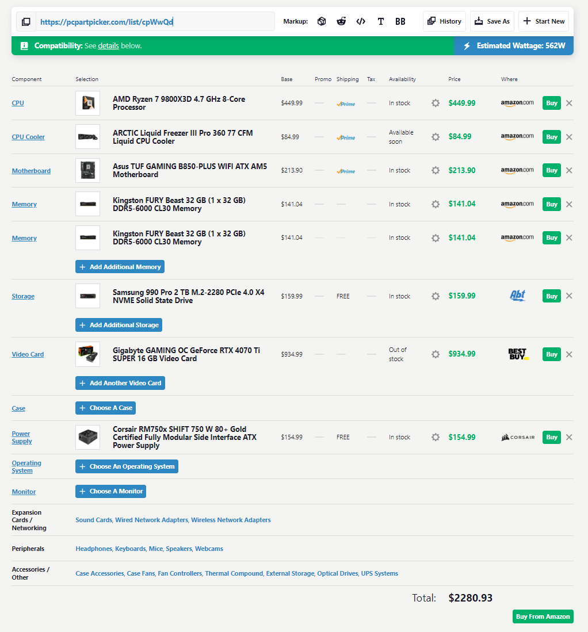The height and width of the screenshot is (632, 588).
Task: Open price settings gear for Asus TUF motherboard
Action: click(436, 170)
